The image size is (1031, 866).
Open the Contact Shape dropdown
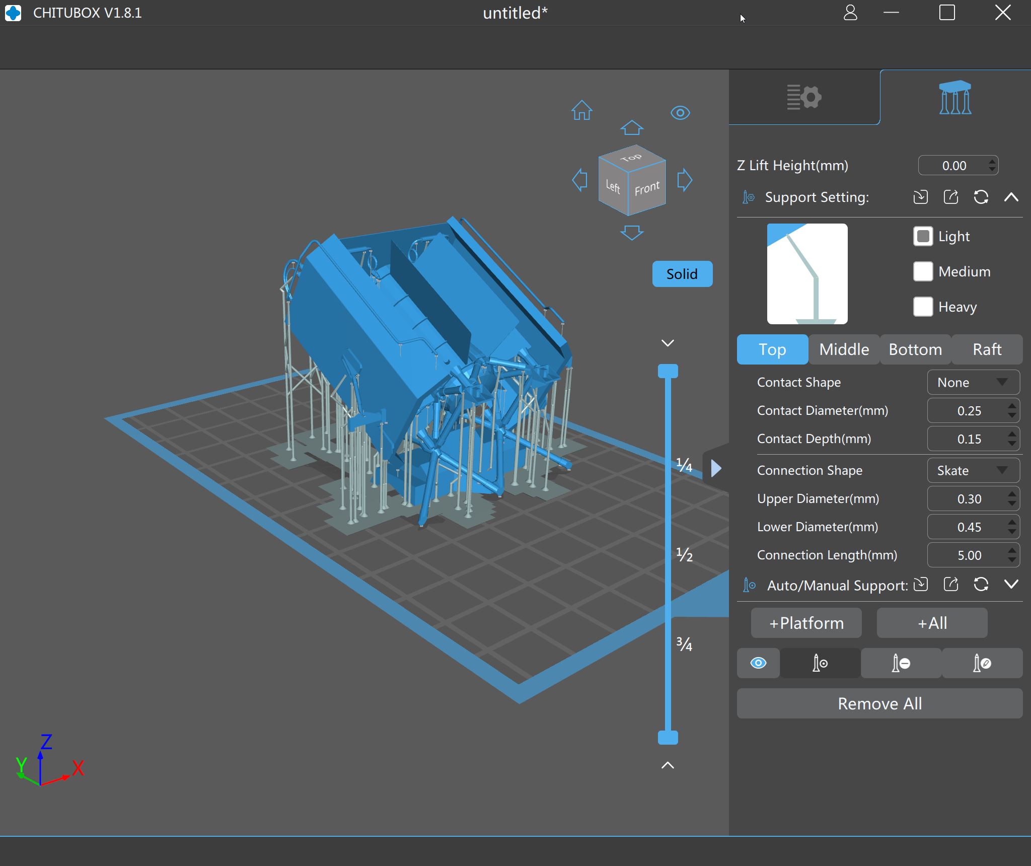click(973, 382)
